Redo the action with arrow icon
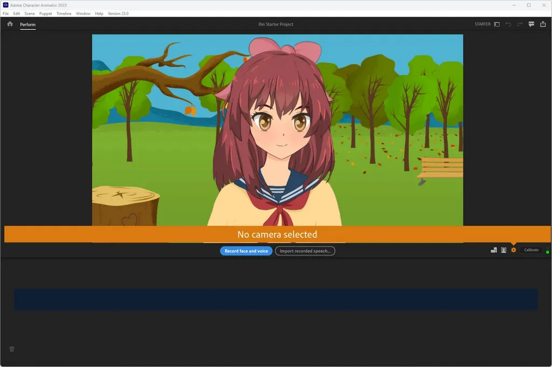The image size is (552, 367). [520, 24]
